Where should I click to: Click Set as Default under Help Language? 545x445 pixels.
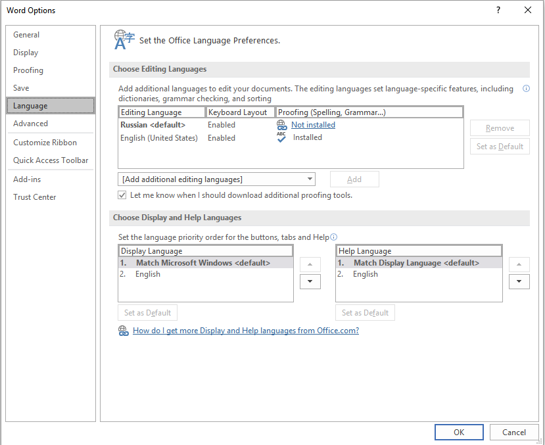tap(365, 313)
